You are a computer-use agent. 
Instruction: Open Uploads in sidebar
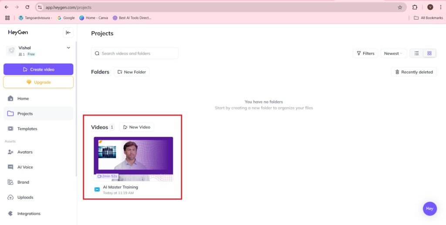38,197
